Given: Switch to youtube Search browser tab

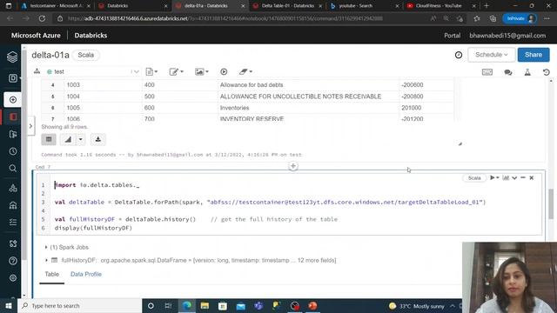Looking at the screenshot, I should pos(364,6).
